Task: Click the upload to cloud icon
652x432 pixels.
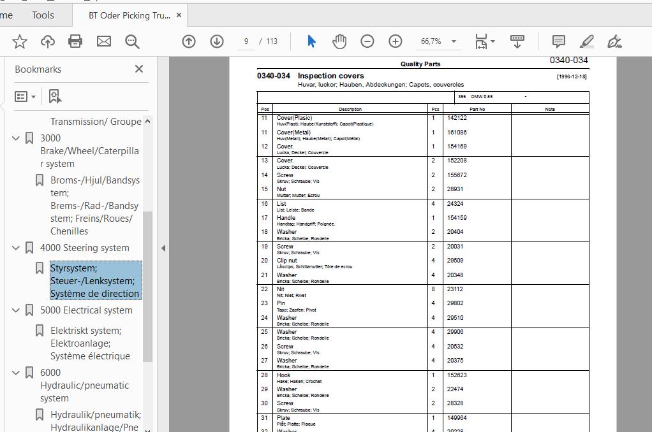Action: 48,41
